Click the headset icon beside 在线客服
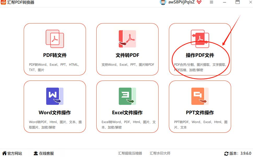 [36, 153]
